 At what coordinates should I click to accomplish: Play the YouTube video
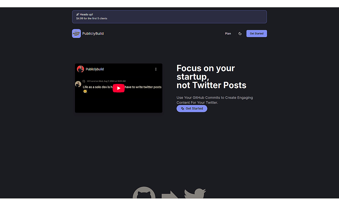coord(119,88)
